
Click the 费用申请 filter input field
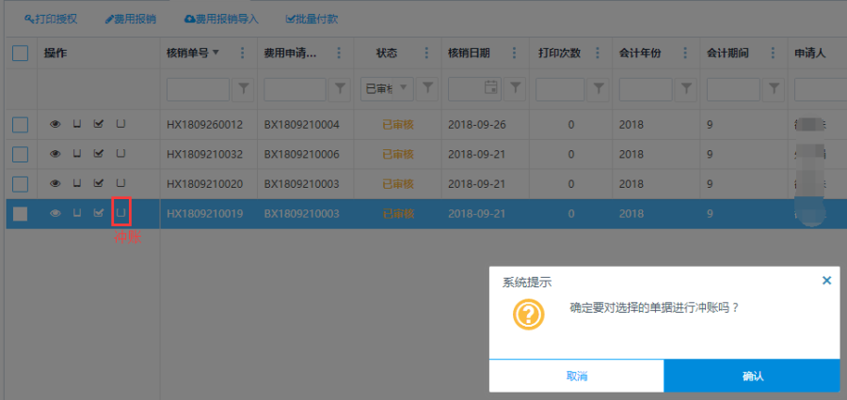point(295,88)
